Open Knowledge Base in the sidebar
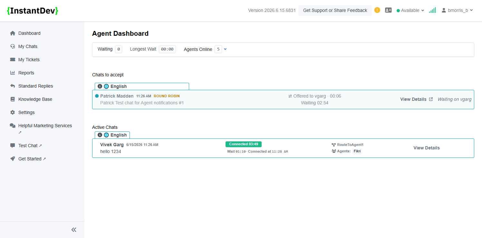 pos(35,99)
